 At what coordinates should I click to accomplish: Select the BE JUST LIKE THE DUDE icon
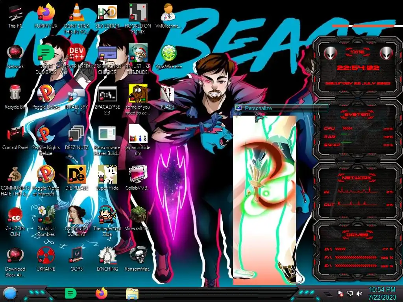pyautogui.click(x=138, y=59)
